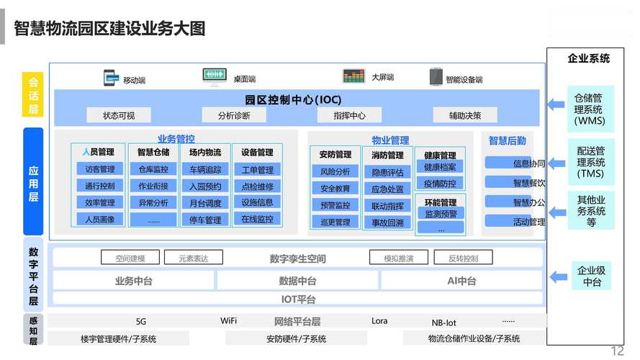
Task: Click the blue 应用层 label
Action: click(x=33, y=182)
